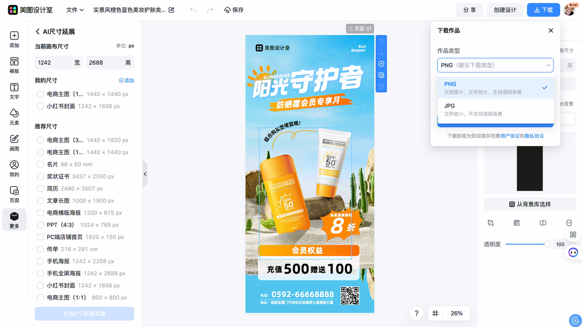Click the 分享 share button

coord(469,10)
